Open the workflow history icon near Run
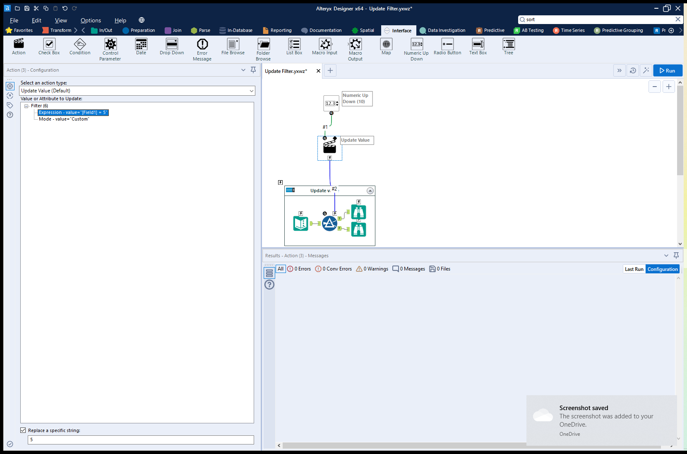Viewport: 687px width, 454px height. pyautogui.click(x=633, y=70)
